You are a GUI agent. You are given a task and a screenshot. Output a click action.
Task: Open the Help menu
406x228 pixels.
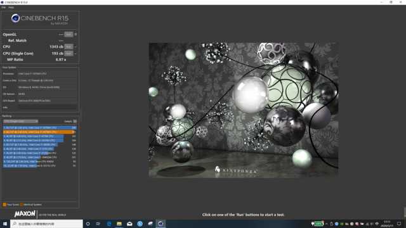[11, 8]
